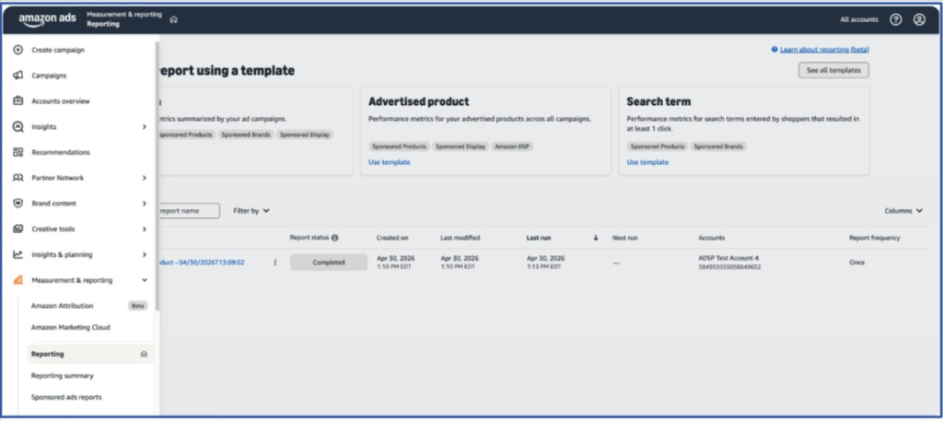Click the Insights & planning chart icon

click(18, 254)
